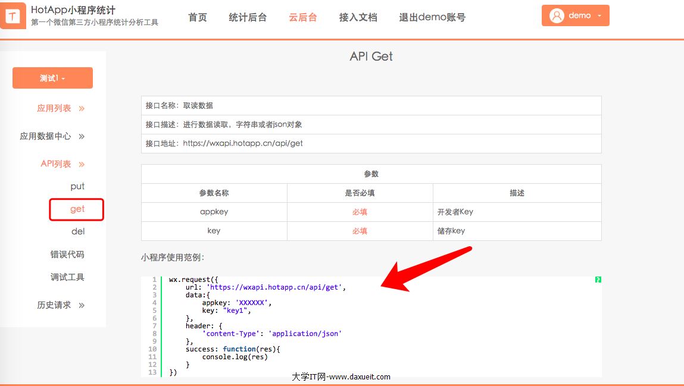
Task: Expand the 历史请求 sidebar section
Action: [x=61, y=305]
